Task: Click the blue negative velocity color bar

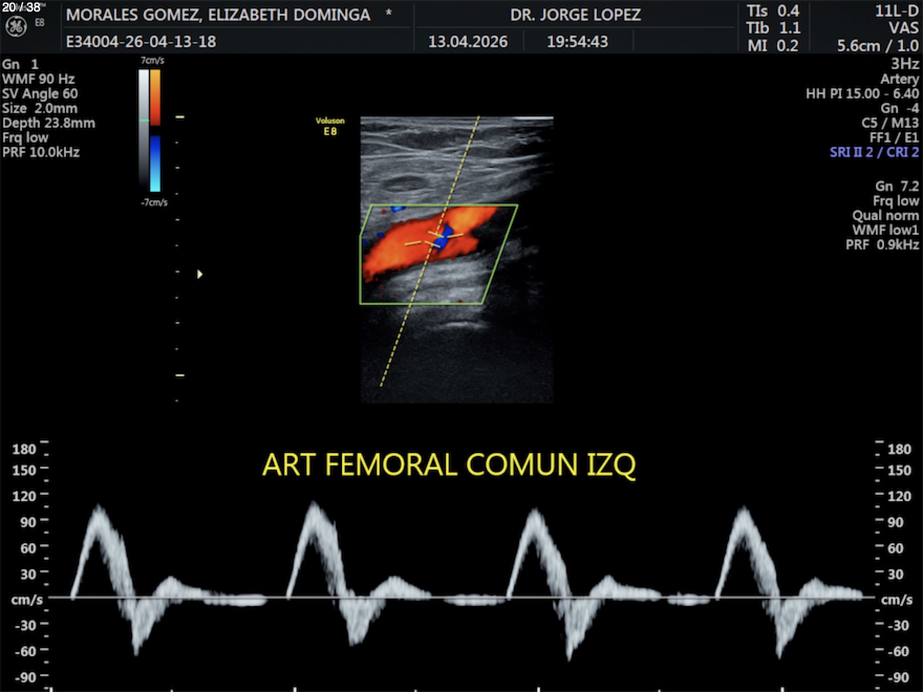Action: pyautogui.click(x=155, y=164)
